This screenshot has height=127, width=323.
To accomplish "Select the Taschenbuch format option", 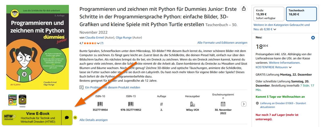I will pos(301,14).
